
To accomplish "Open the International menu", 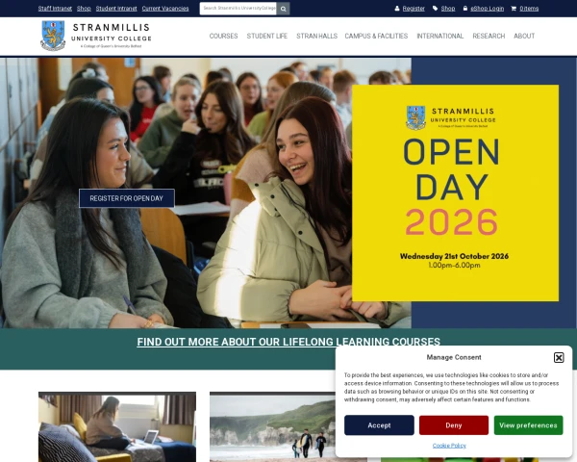I will point(440,37).
